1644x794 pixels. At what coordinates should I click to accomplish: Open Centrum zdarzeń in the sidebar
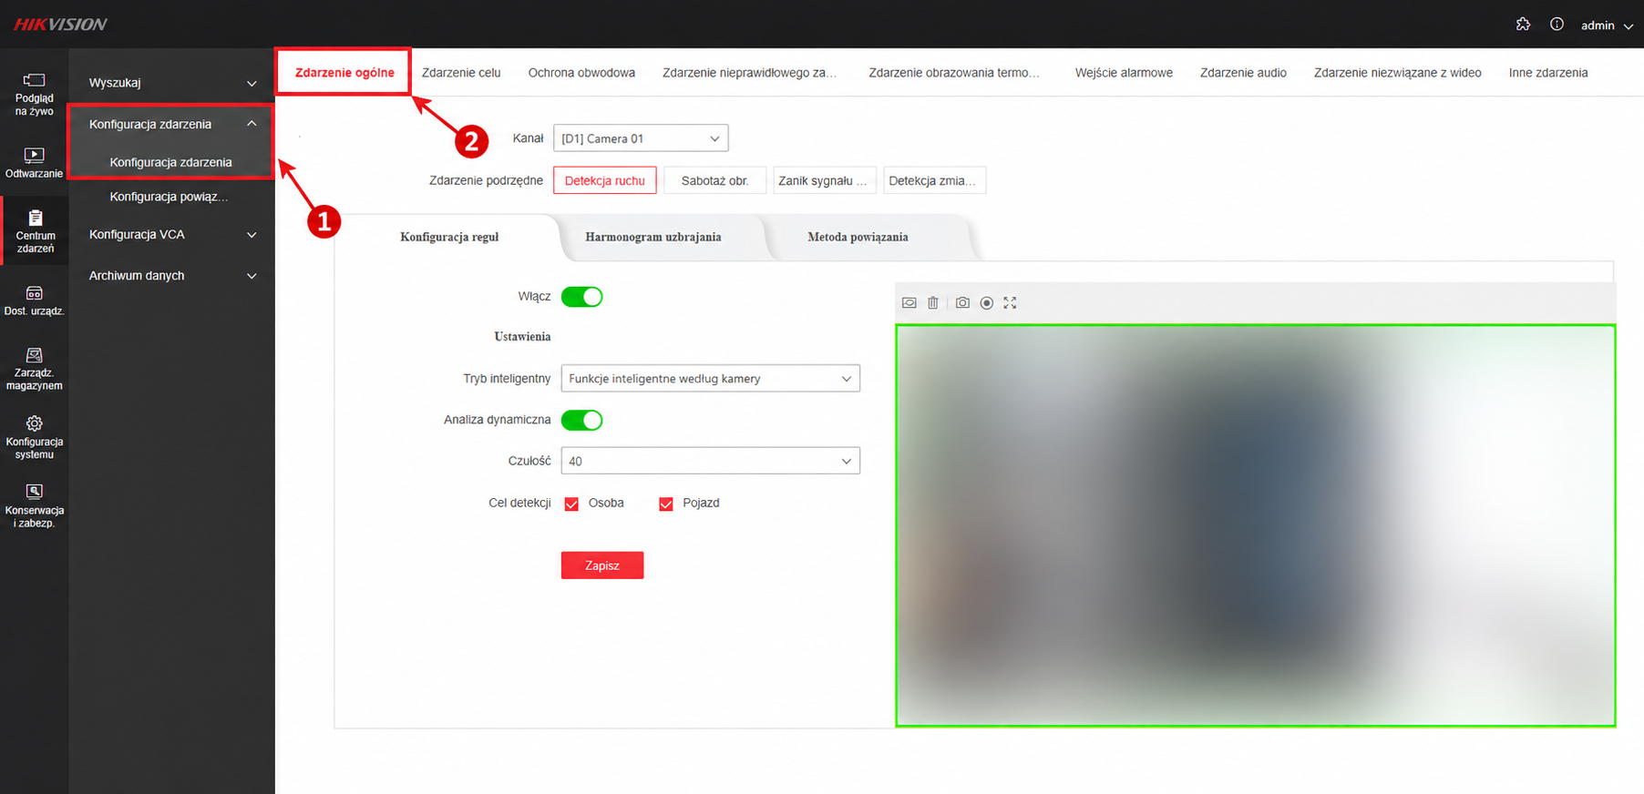point(35,231)
